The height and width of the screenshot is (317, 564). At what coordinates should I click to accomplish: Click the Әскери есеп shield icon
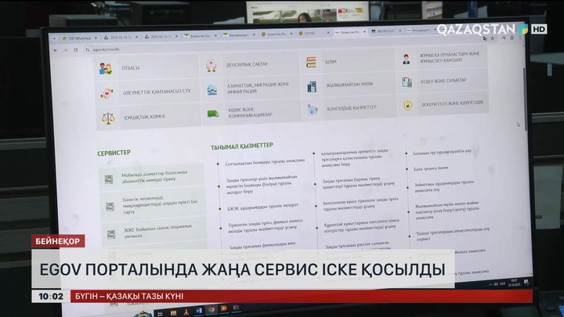coord(407,106)
